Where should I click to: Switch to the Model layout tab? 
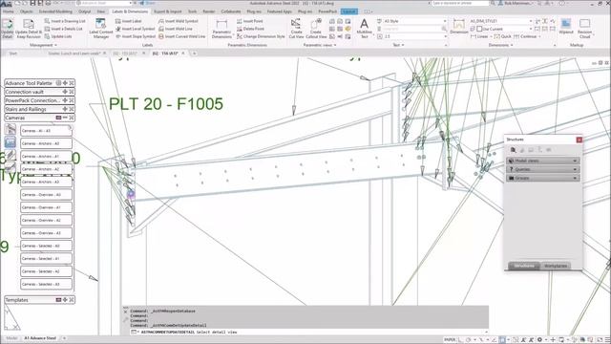pos(11,338)
